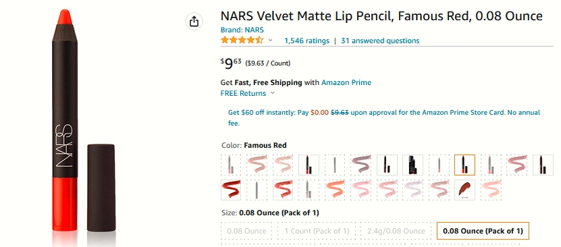Click the five-star rating icons
Image resolution: width=561 pixels, height=247 pixels.
pyautogui.click(x=242, y=40)
